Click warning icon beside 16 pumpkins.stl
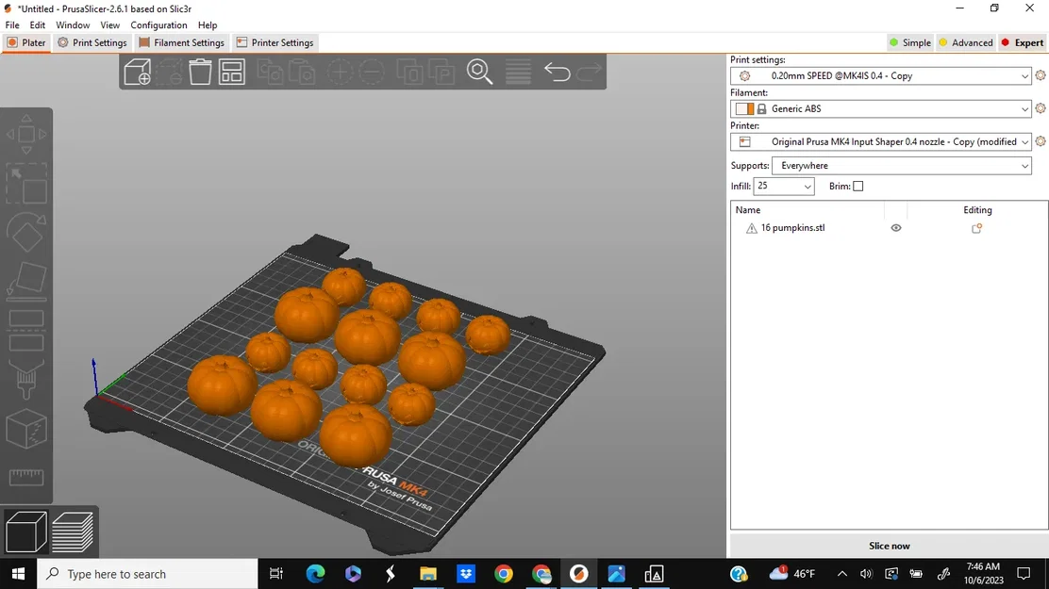 pos(751,228)
